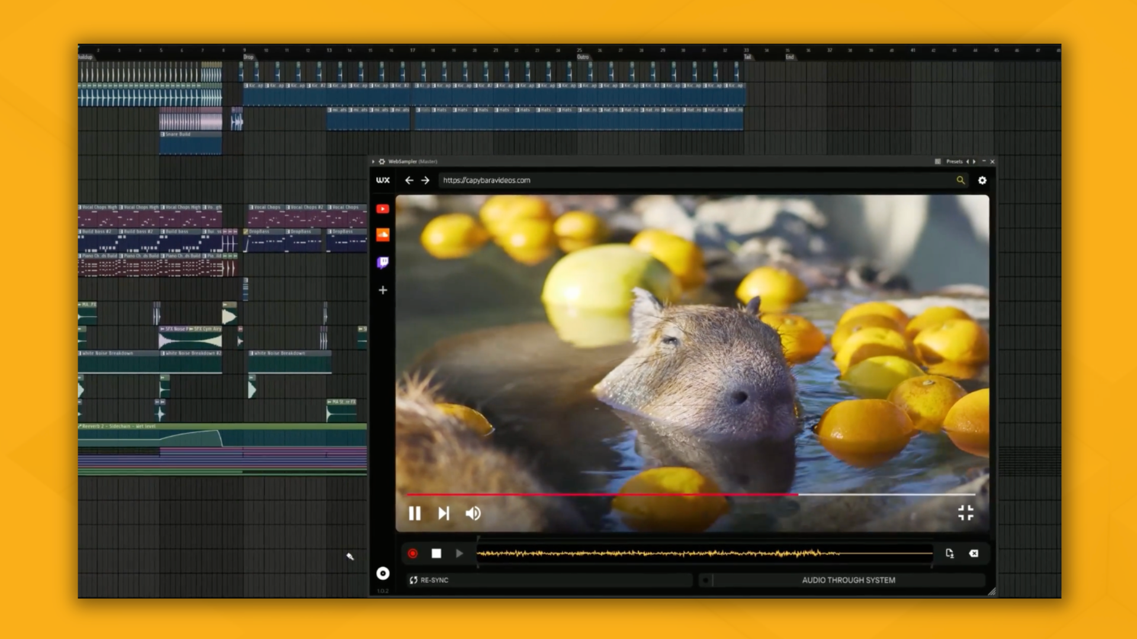1137x639 pixels.
Task: Open the YouTube source in WebSampler sidebar
Action: tap(383, 208)
